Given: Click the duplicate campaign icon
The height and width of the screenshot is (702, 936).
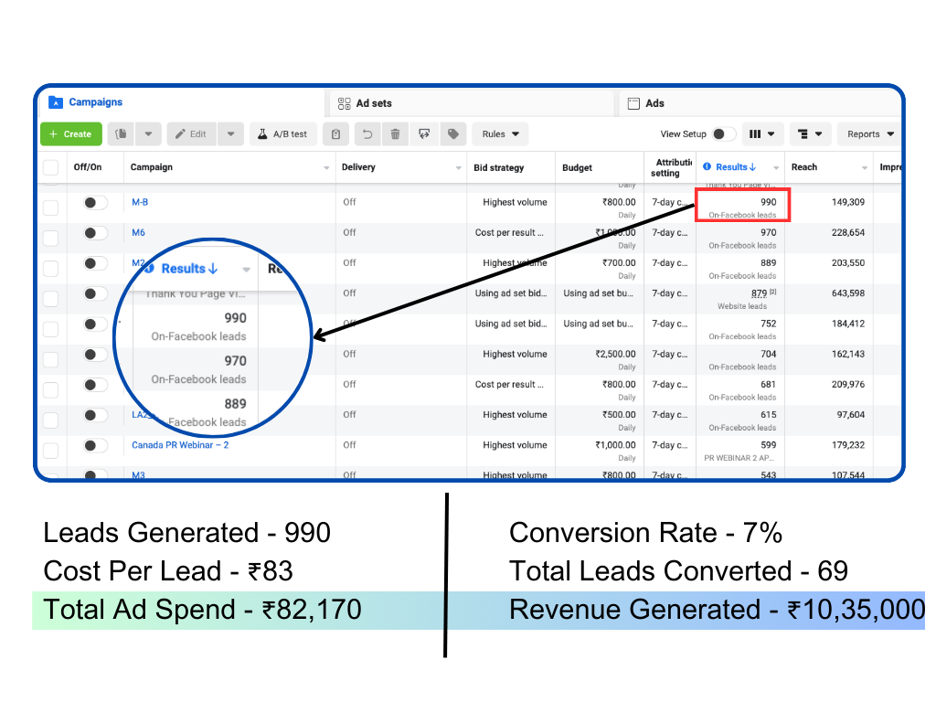Looking at the screenshot, I should point(122,134).
